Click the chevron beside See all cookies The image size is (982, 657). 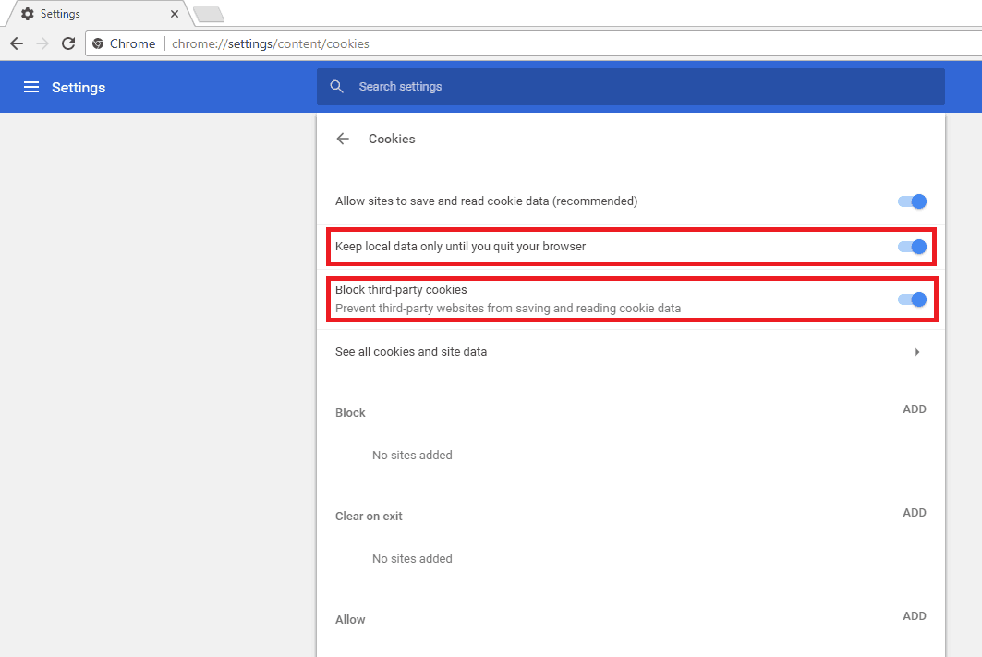917,352
